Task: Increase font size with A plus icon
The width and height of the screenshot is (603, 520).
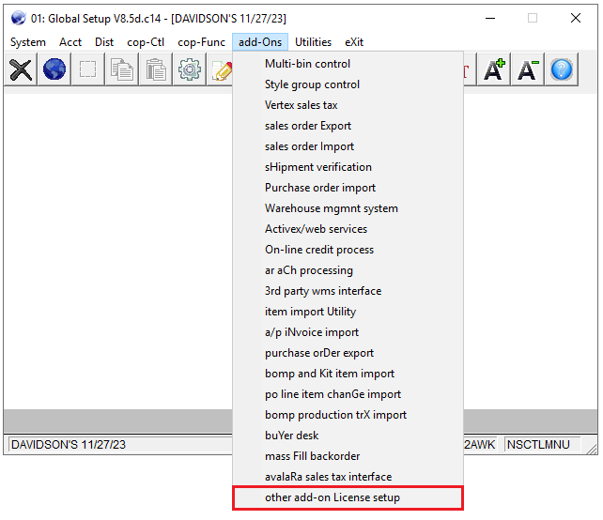Action: pyautogui.click(x=494, y=69)
